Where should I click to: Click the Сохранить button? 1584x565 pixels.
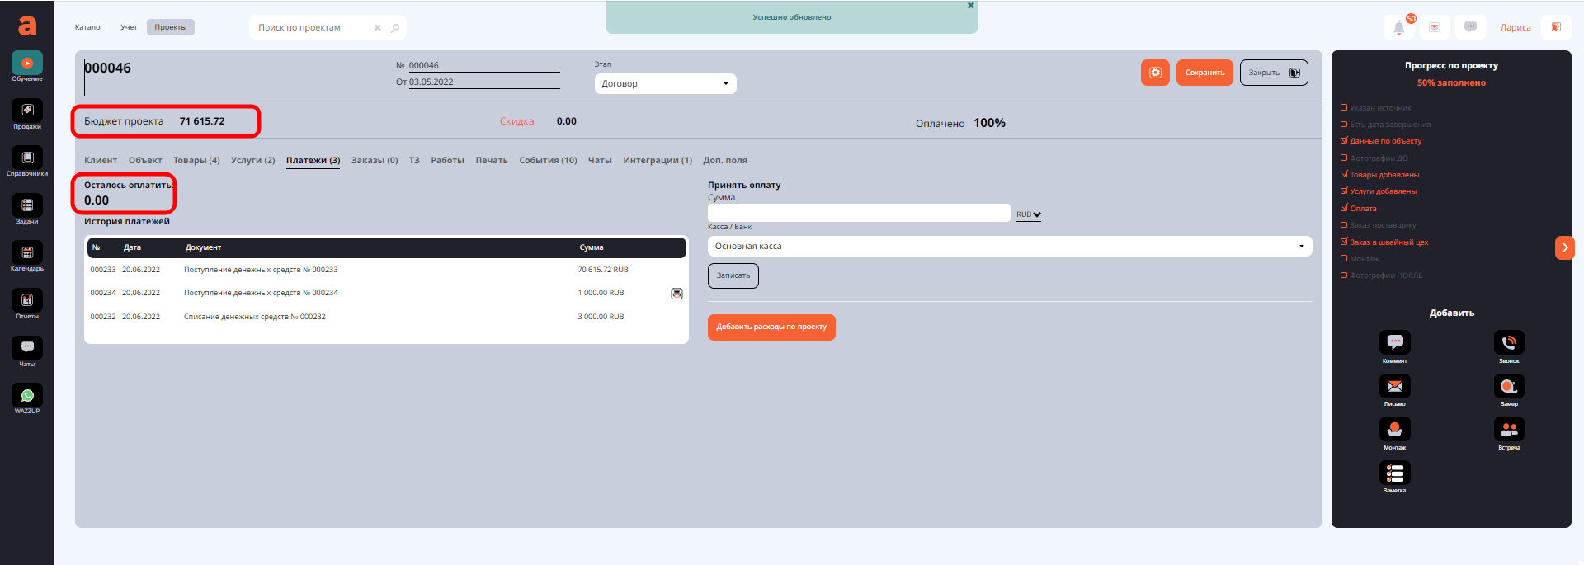pos(1204,73)
